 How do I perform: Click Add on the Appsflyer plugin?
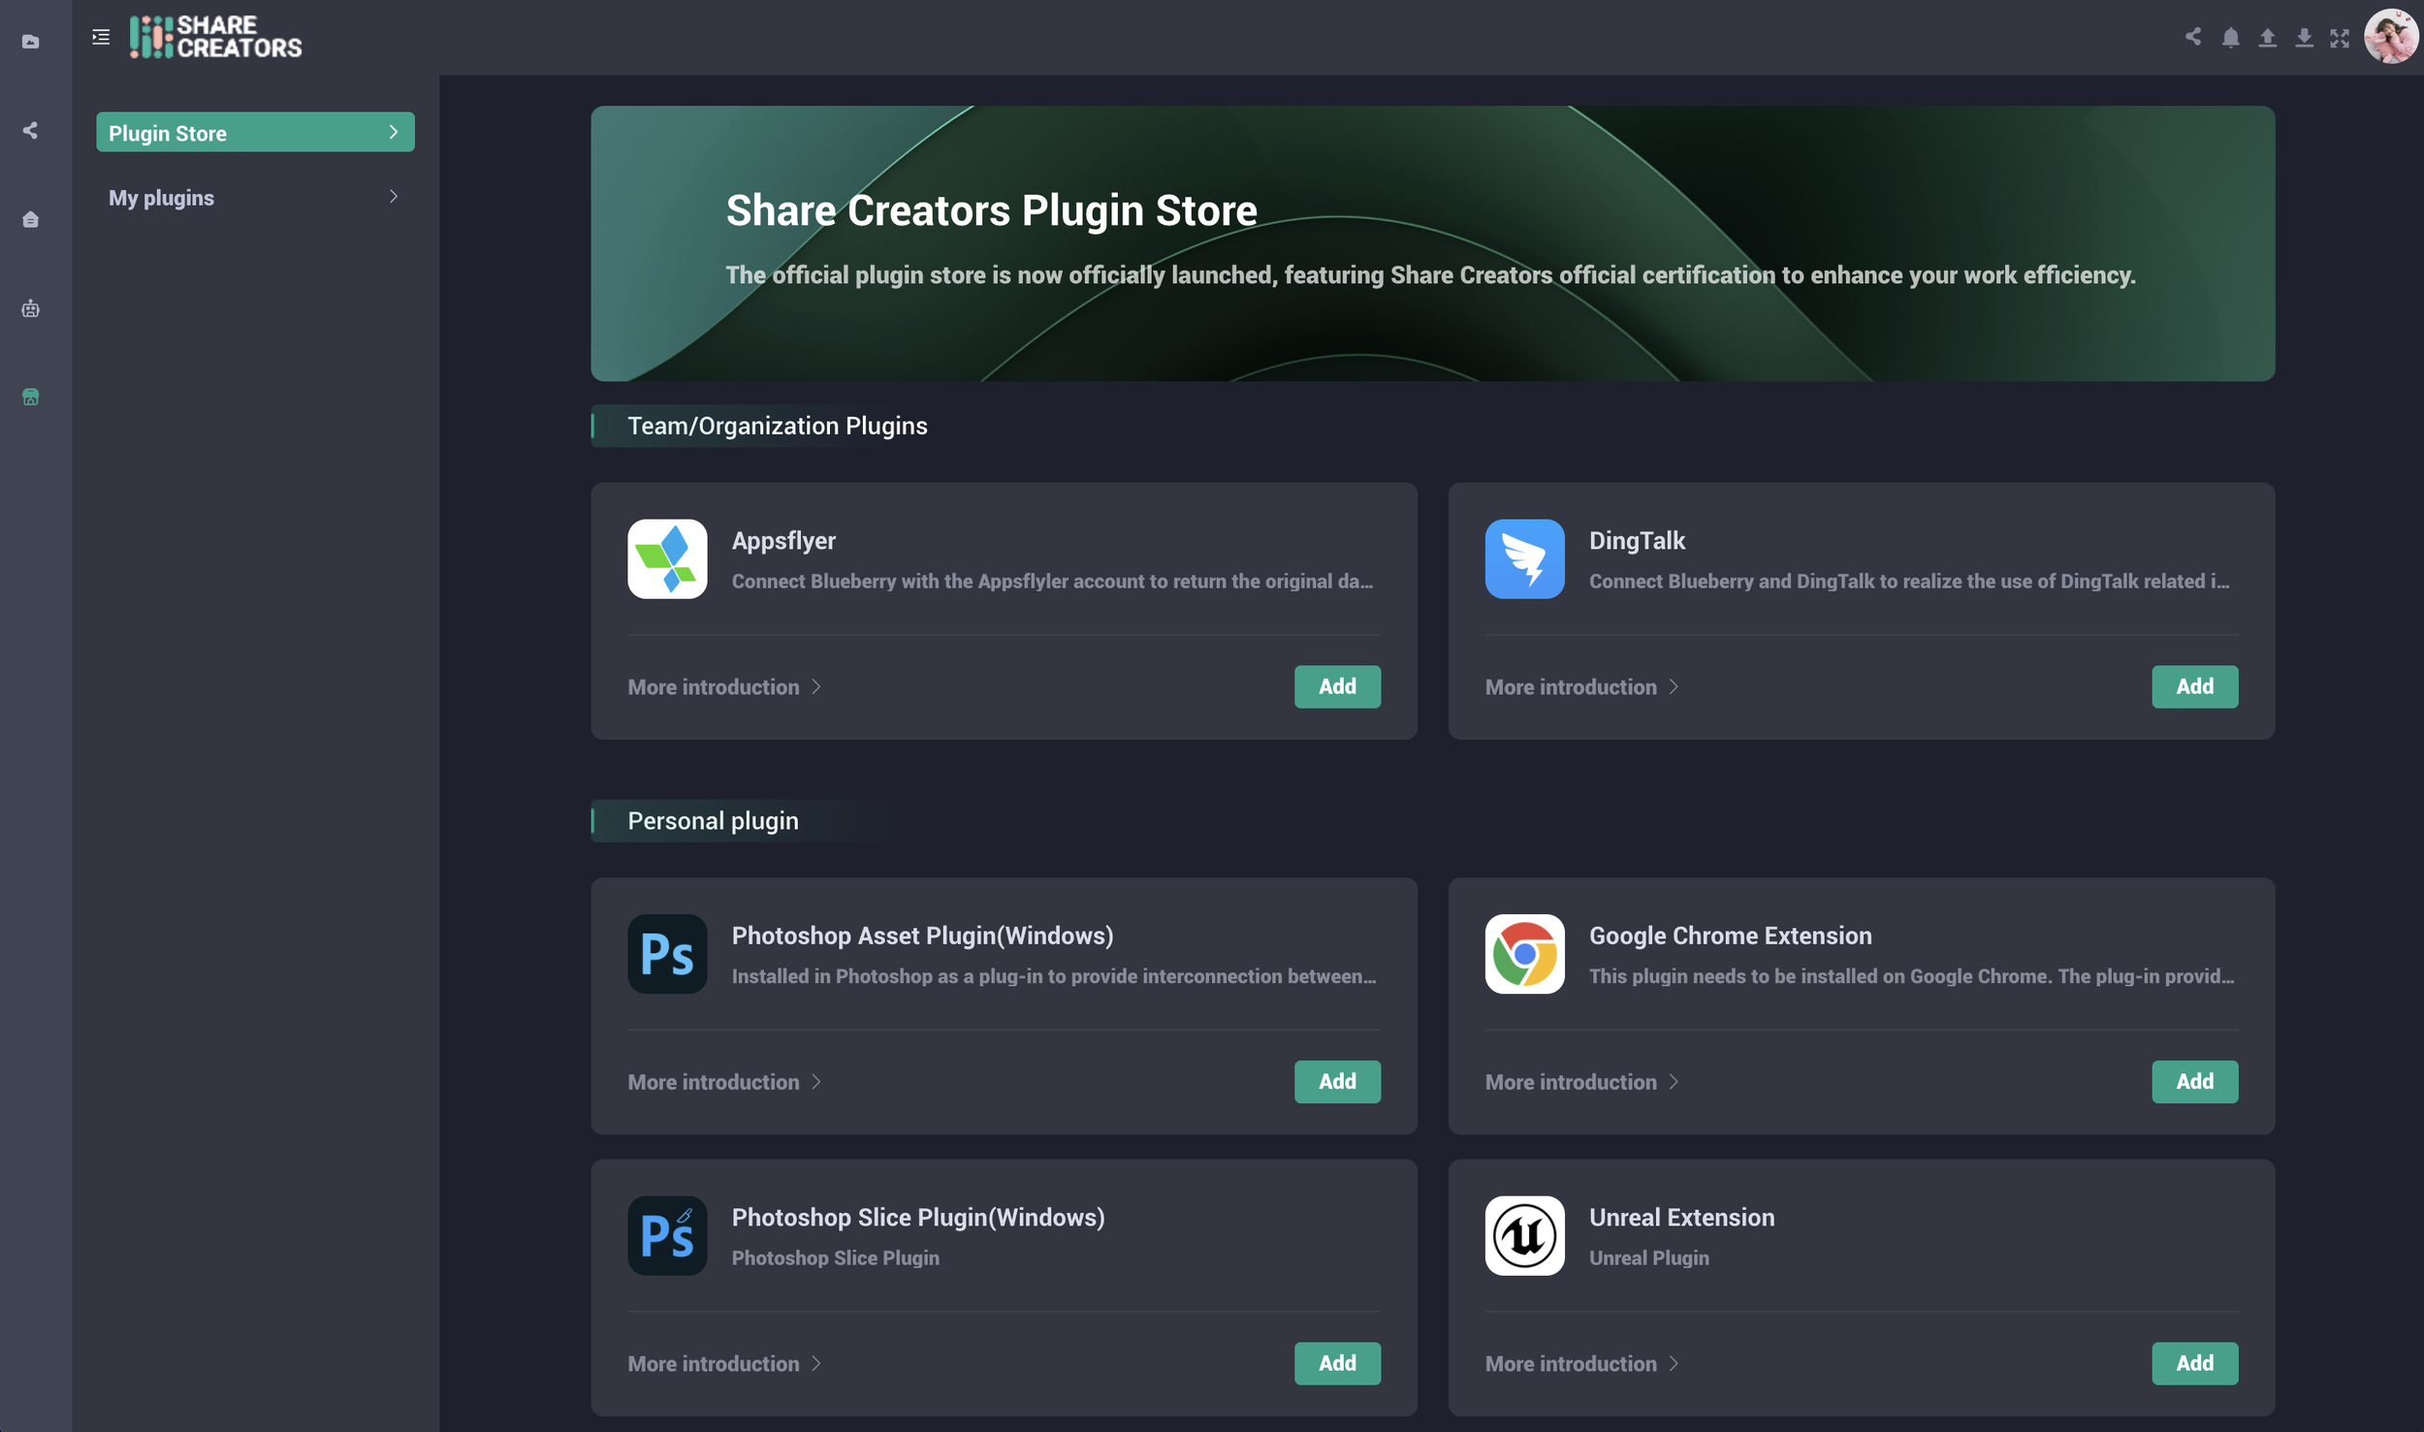pyautogui.click(x=1337, y=686)
